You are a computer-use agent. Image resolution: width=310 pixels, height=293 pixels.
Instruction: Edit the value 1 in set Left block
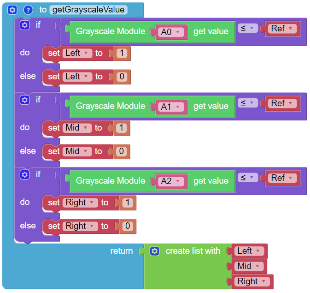pos(122,53)
